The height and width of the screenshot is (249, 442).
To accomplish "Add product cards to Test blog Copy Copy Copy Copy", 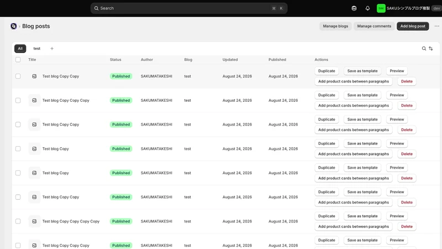I will click(x=354, y=226).
